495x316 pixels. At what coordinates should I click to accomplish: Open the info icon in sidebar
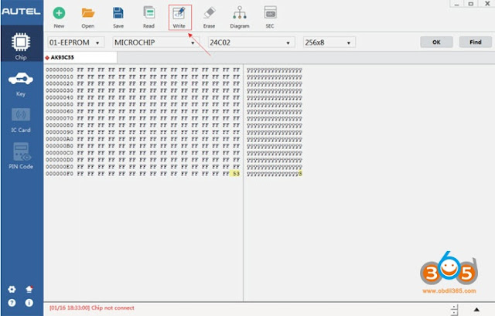tap(29, 303)
